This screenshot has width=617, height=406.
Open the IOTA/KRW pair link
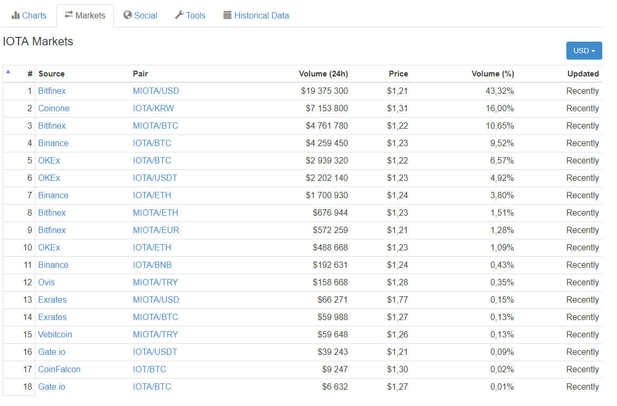pos(153,108)
